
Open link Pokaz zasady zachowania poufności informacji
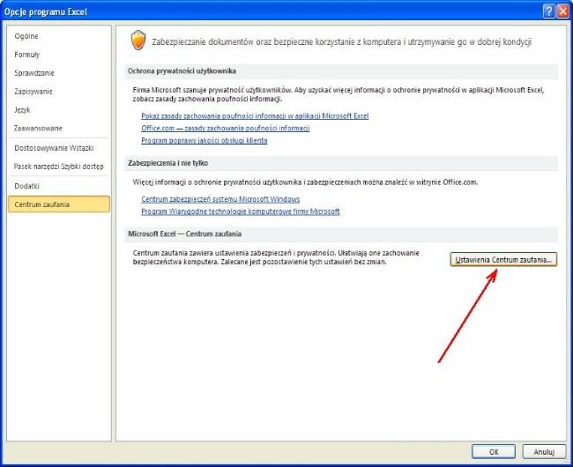coord(255,115)
